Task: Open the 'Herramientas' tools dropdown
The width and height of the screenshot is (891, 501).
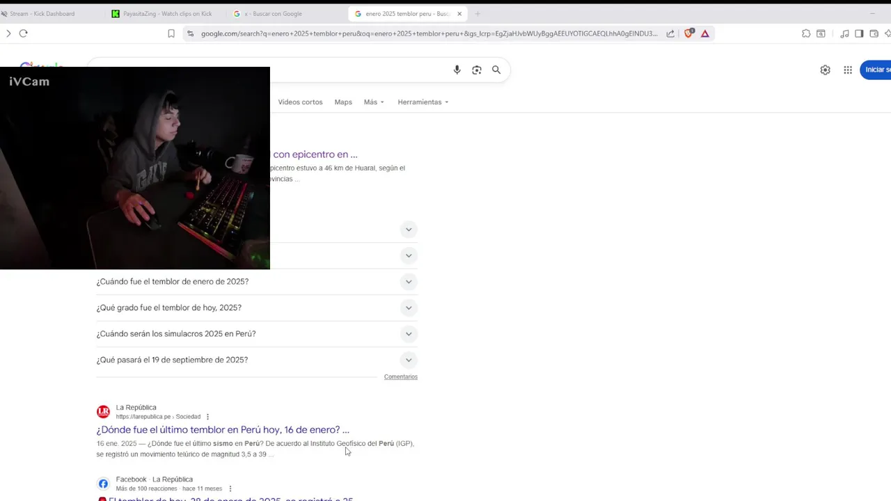Action: pos(423,102)
